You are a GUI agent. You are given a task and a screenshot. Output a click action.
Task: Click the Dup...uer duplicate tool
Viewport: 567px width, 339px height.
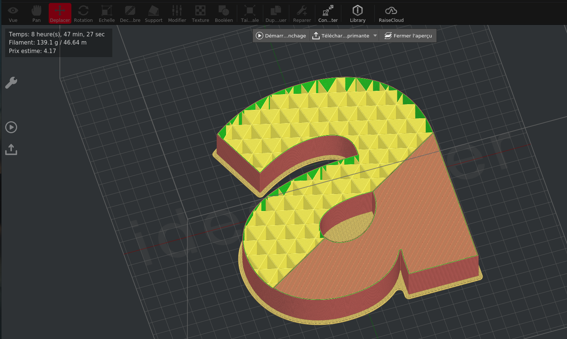pos(276,14)
